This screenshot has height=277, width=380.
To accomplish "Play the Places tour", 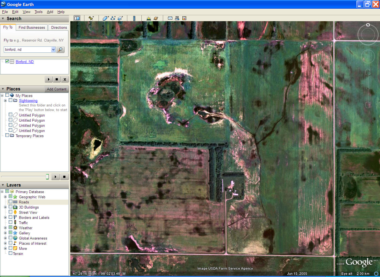I will pos(55,177).
